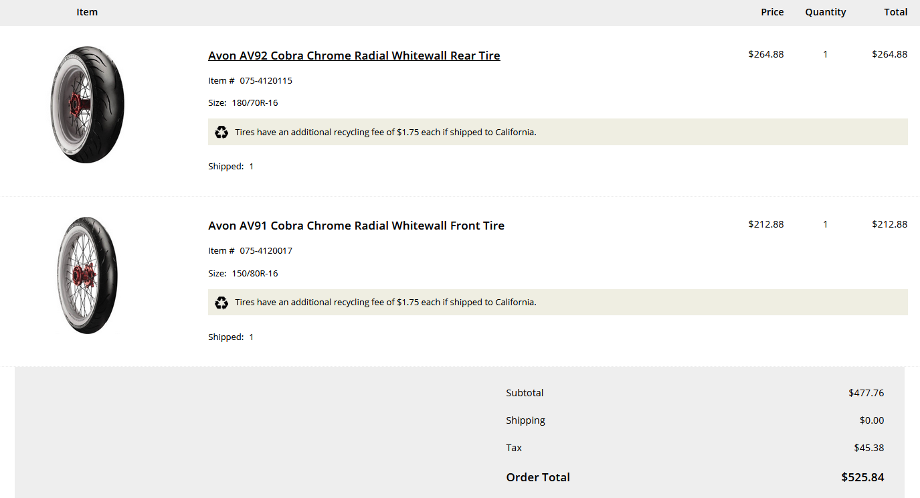Click the AV91 front tire thumbnail image
Screen dimensions: 920x498
87,275
